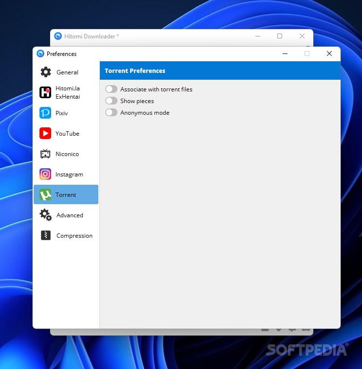Switch to the Compression tab
This screenshot has width=362, height=369.
[66, 235]
